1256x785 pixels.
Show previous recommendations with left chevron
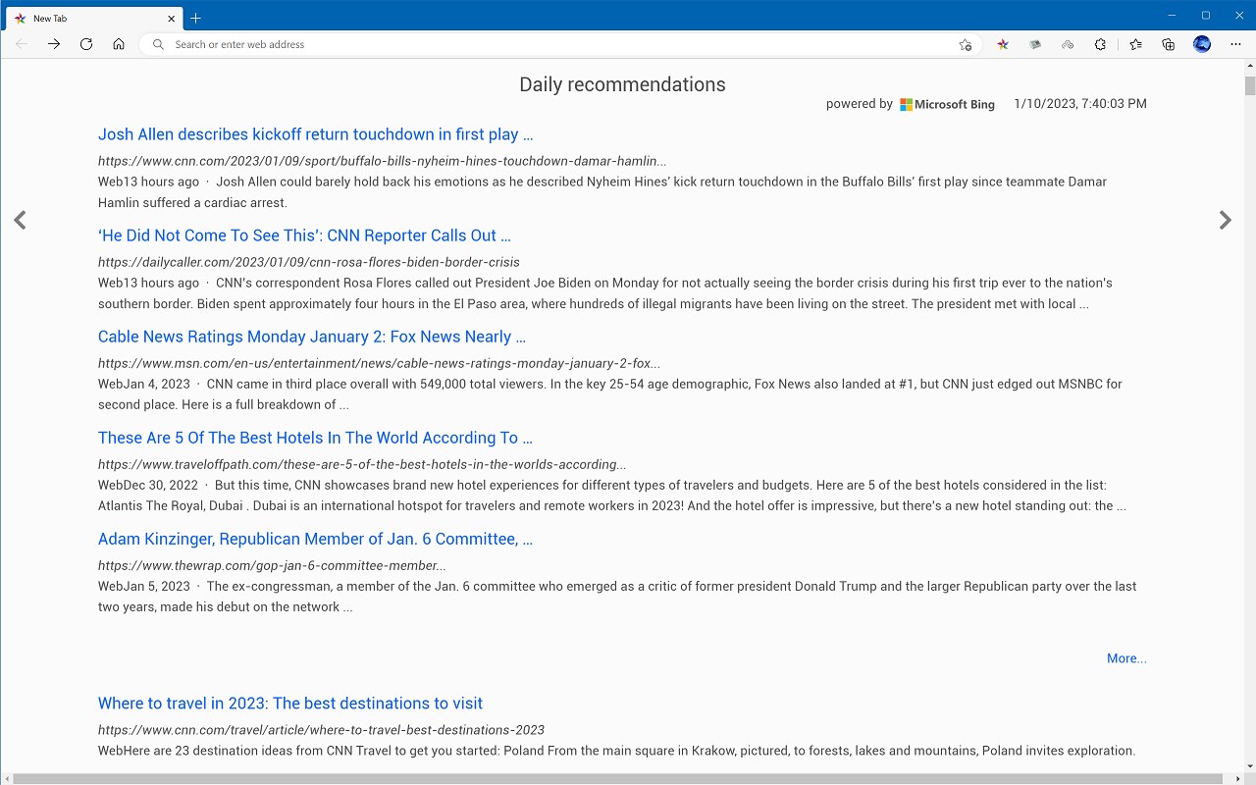pos(20,220)
